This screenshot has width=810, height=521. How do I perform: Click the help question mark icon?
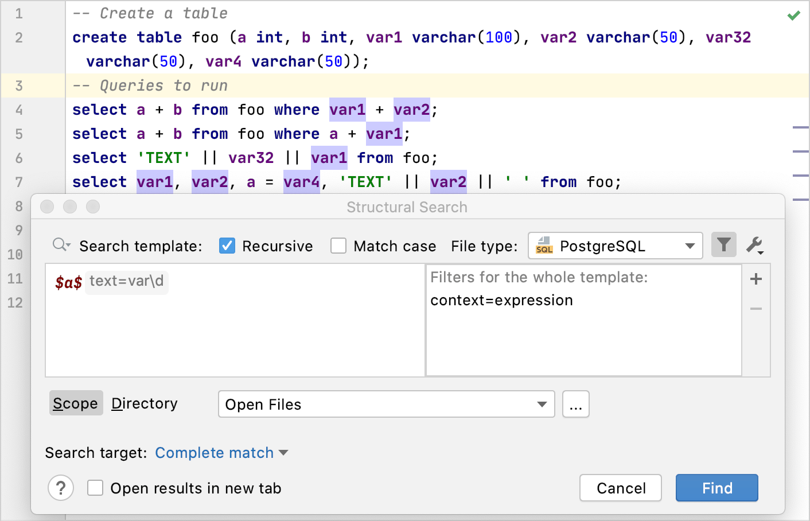pos(61,488)
